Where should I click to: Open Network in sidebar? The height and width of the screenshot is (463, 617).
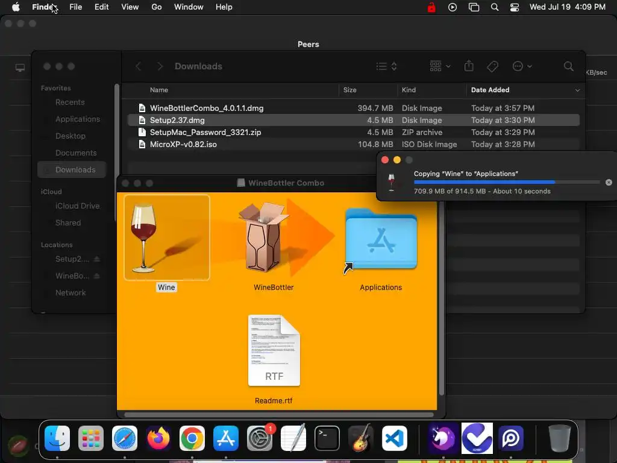(70, 292)
